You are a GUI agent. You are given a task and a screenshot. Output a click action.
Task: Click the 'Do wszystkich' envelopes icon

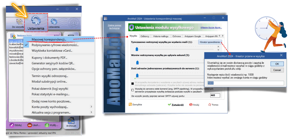pyautogui.click(x=19, y=22)
